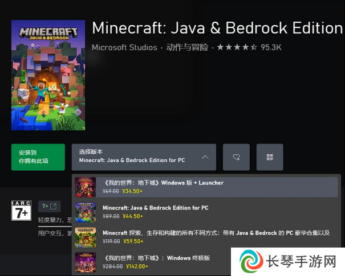
Task: Select 《我的世界：地下城》Windows 版 + Launcher option
Action: pos(206,187)
